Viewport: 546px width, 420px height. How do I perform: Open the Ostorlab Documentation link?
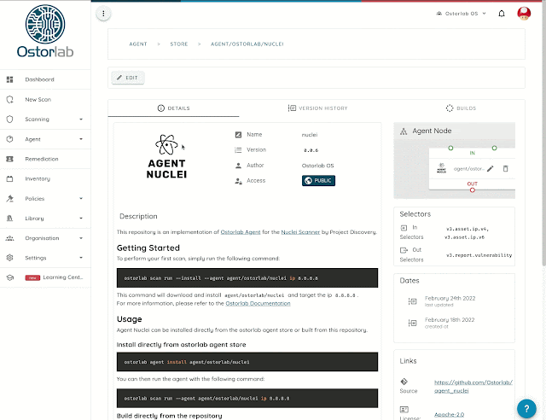point(258,303)
